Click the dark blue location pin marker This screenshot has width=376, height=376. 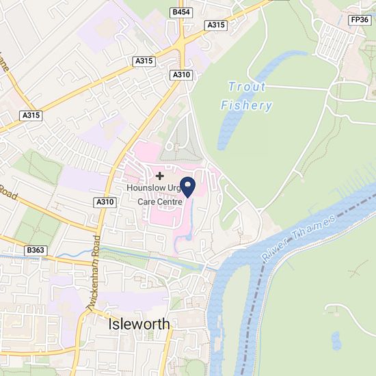(187, 187)
